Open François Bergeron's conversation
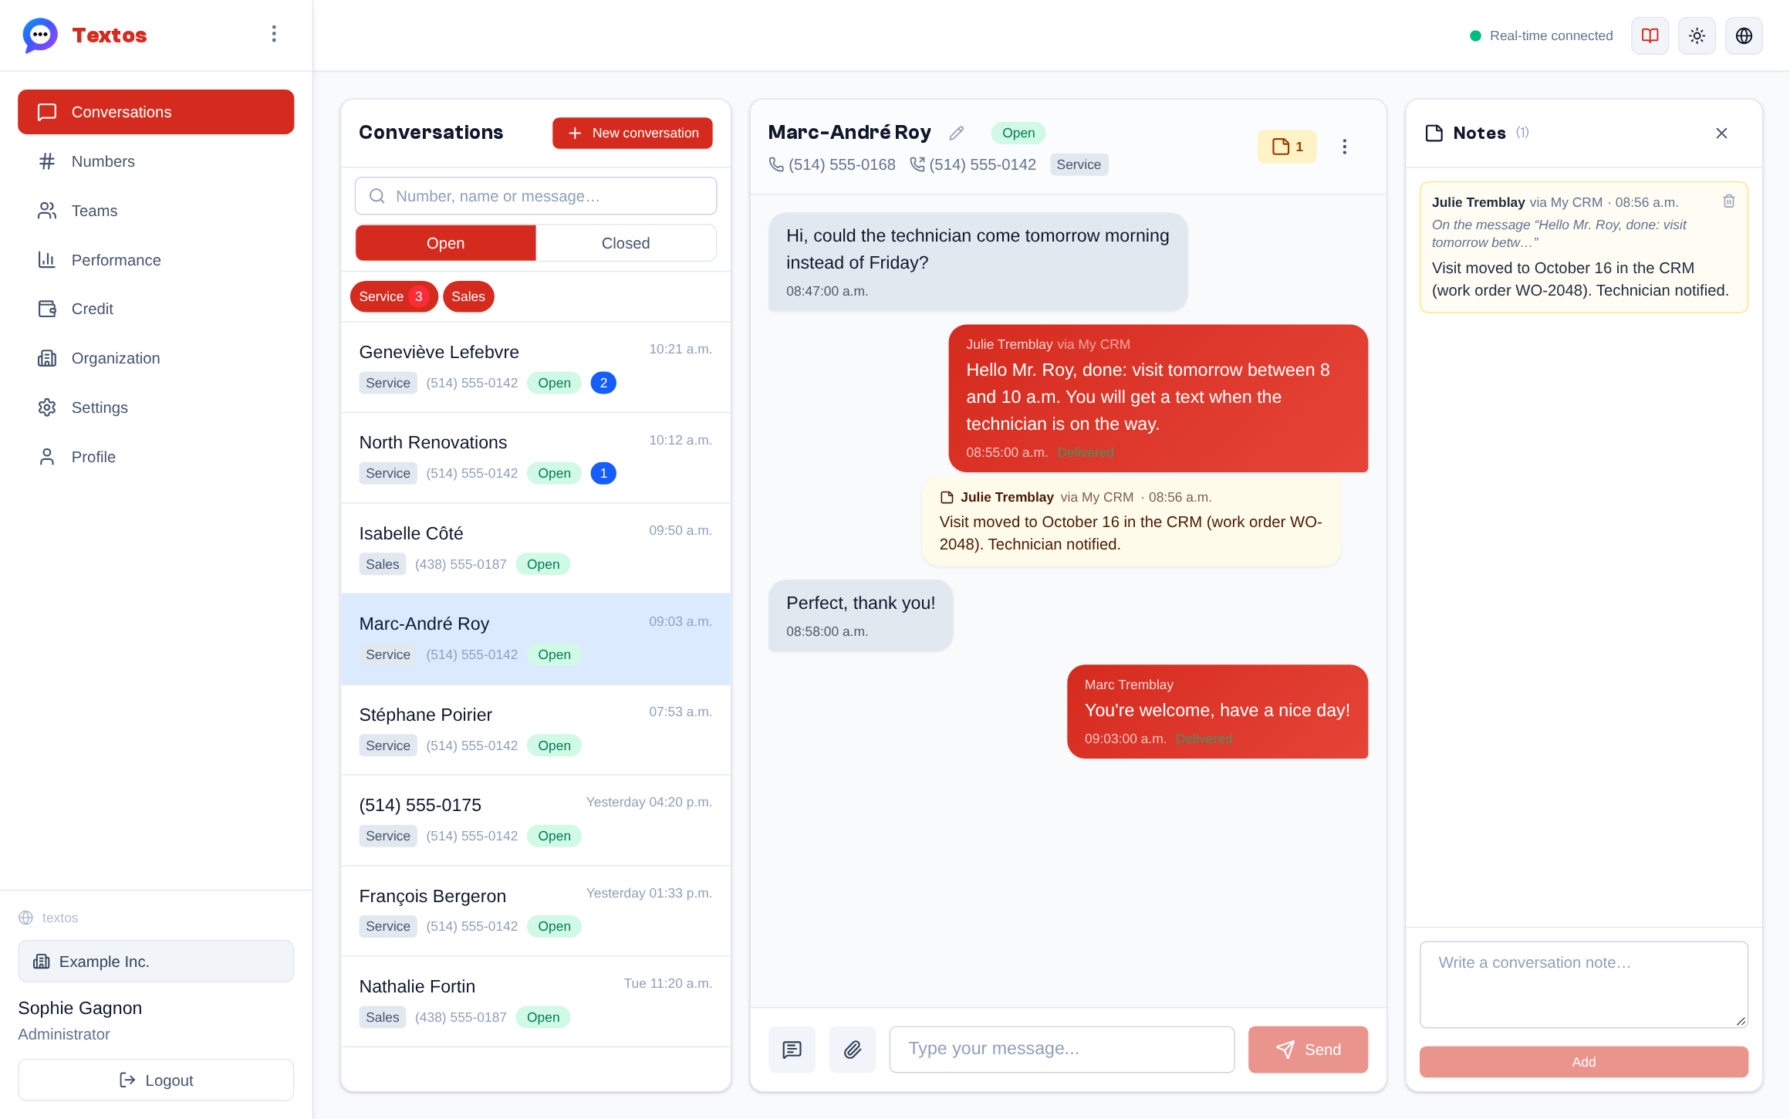This screenshot has width=1790, height=1119. click(535, 911)
